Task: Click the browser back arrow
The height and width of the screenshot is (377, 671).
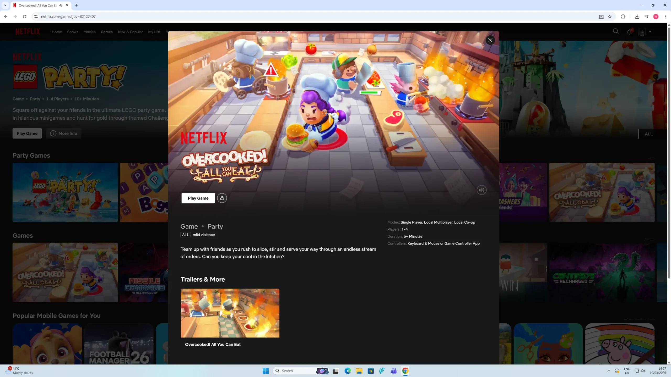Action: (x=6, y=16)
